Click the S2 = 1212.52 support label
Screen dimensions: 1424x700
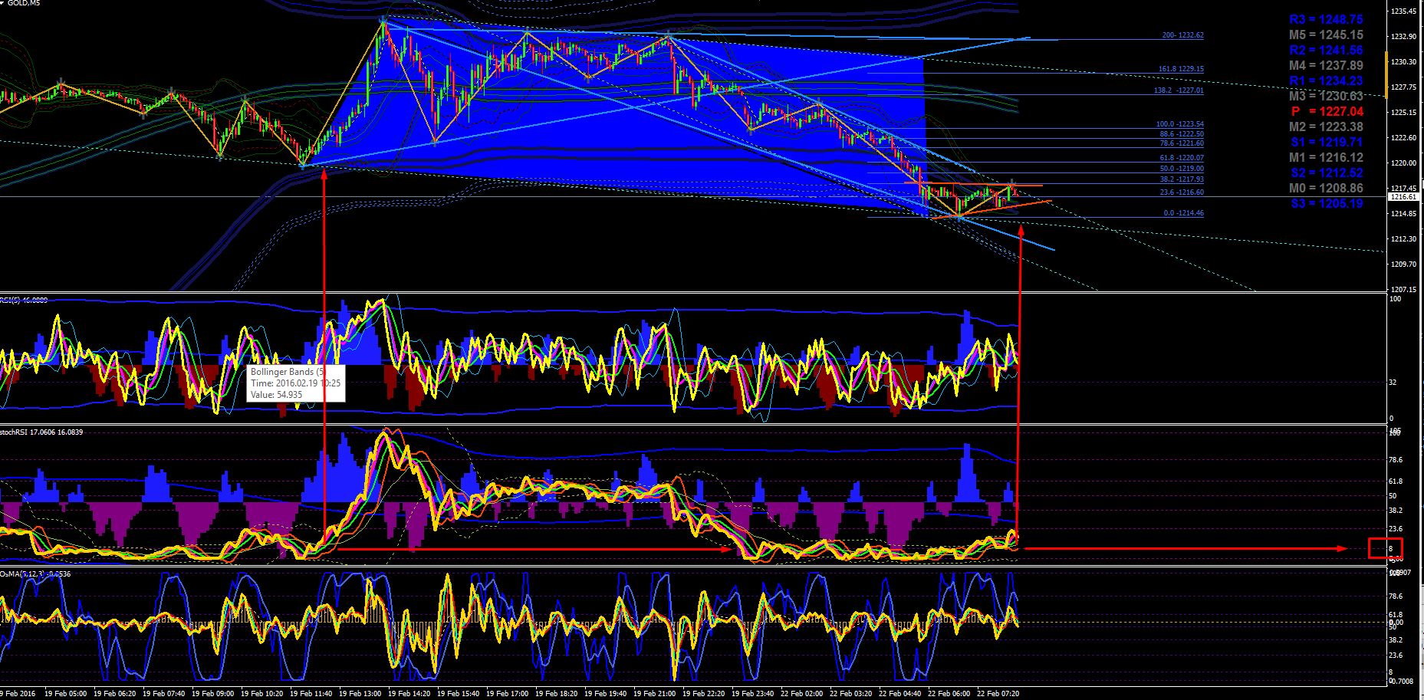click(x=1327, y=173)
